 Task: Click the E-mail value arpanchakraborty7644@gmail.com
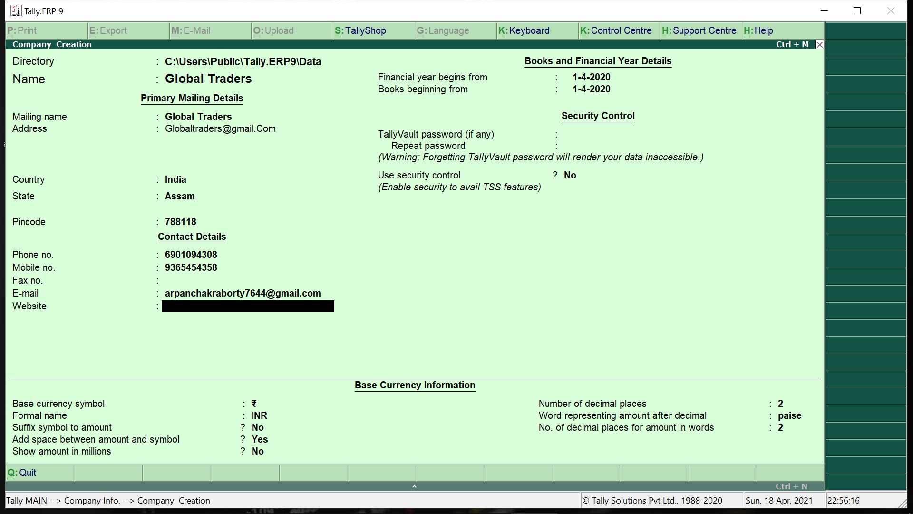[243, 293]
